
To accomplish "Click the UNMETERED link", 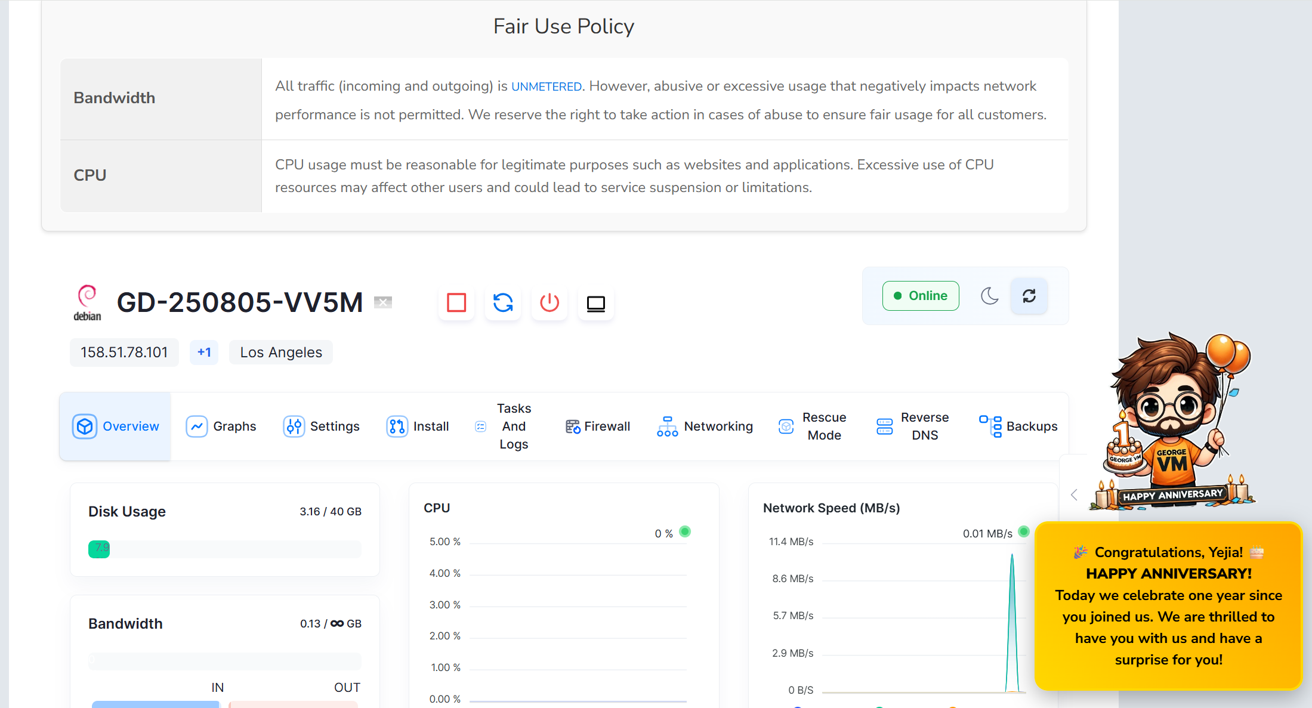I will pyautogui.click(x=547, y=86).
